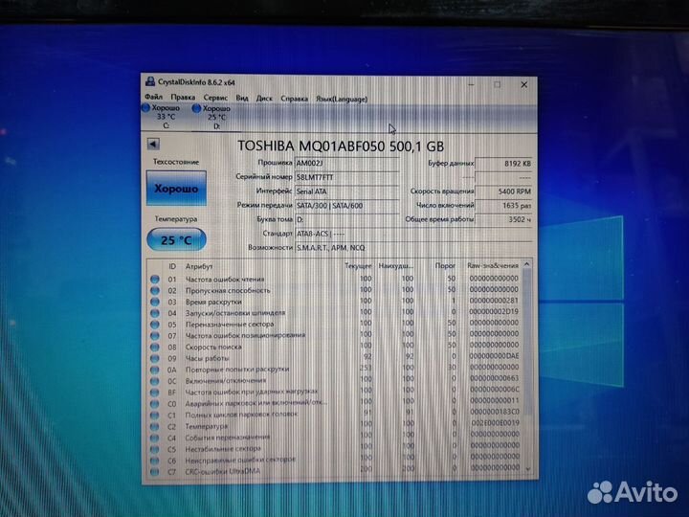Select the Нестабильные сектора row text
The height and width of the screenshot is (517, 689).
tap(223, 449)
